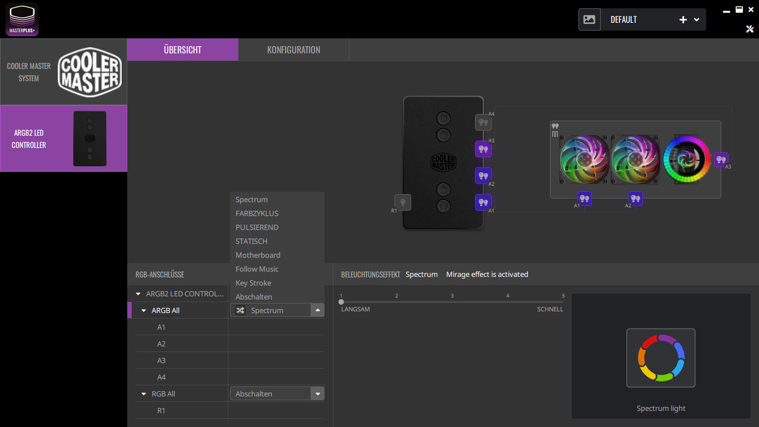The width and height of the screenshot is (759, 427).
Task: Click the shuffle icon in Spectrum combo box
Action: tap(240, 310)
